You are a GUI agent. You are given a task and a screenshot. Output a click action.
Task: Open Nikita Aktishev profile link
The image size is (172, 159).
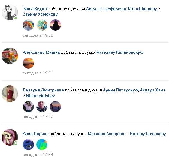41,96
